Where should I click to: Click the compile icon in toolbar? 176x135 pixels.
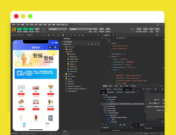click(90, 29)
